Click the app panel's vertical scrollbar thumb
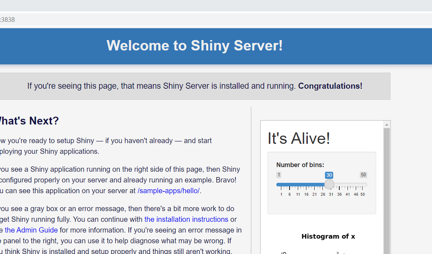432x254 pixels. [387, 190]
